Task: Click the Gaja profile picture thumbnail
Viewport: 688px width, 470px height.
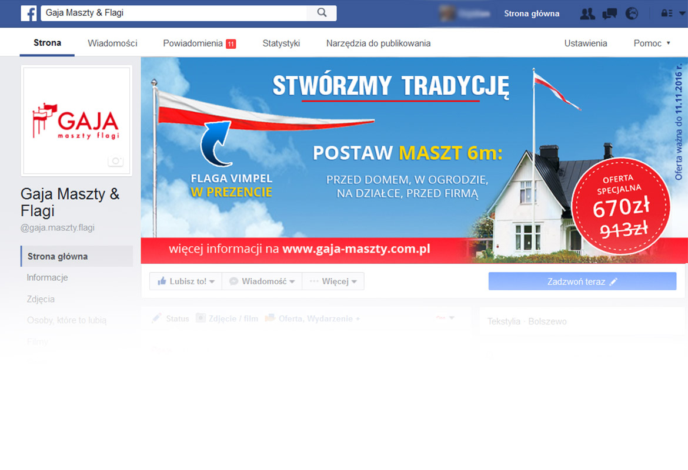Action: pyautogui.click(x=77, y=120)
